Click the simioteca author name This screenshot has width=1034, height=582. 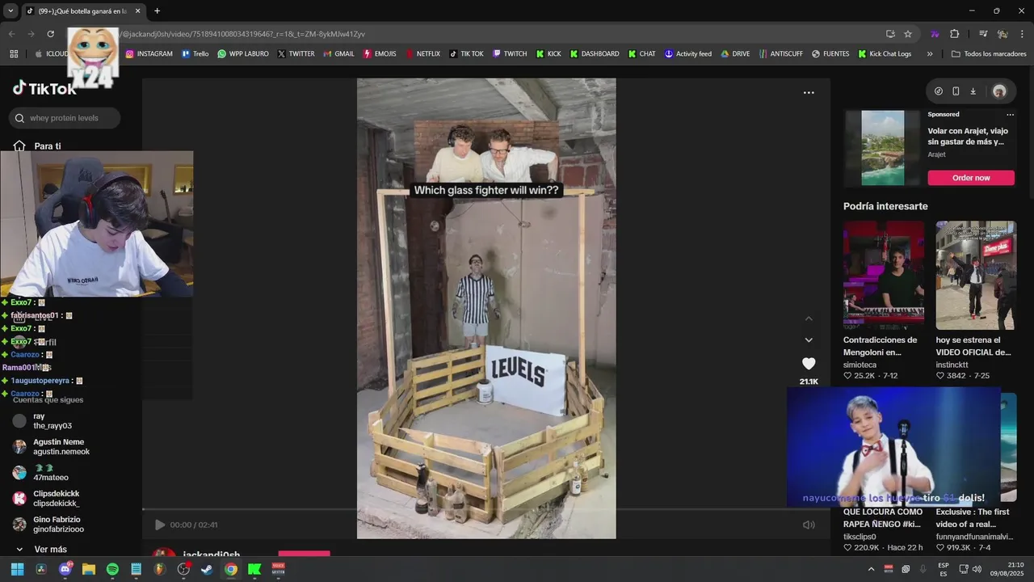[x=860, y=365]
